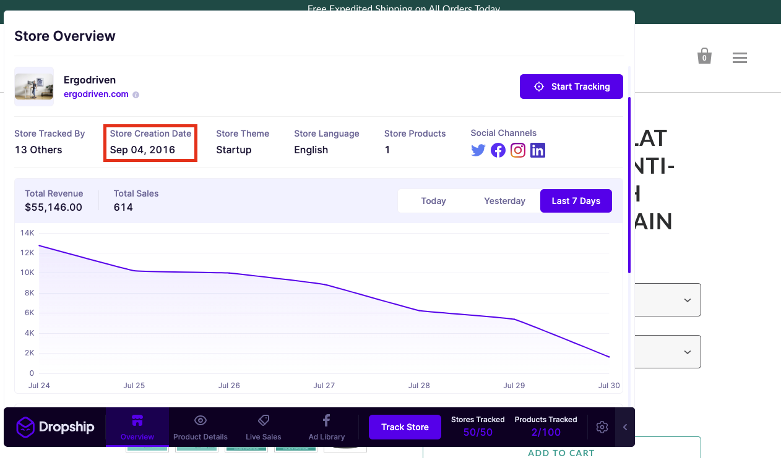Visit the ergodriven.com link

coord(96,94)
